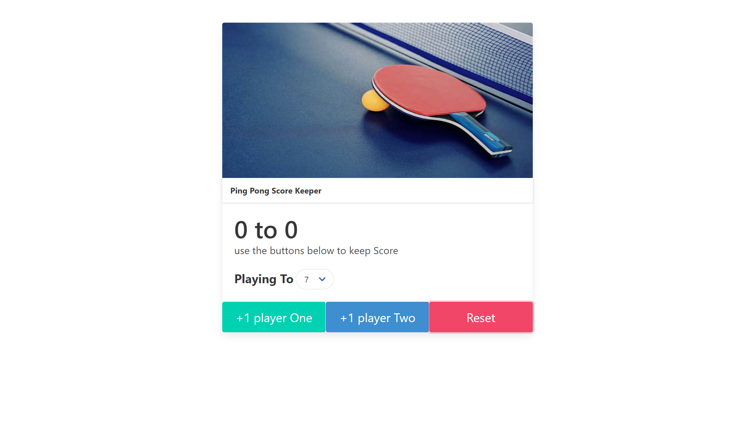Click the 0 to 0 score display
753x428 pixels.
[x=266, y=230]
